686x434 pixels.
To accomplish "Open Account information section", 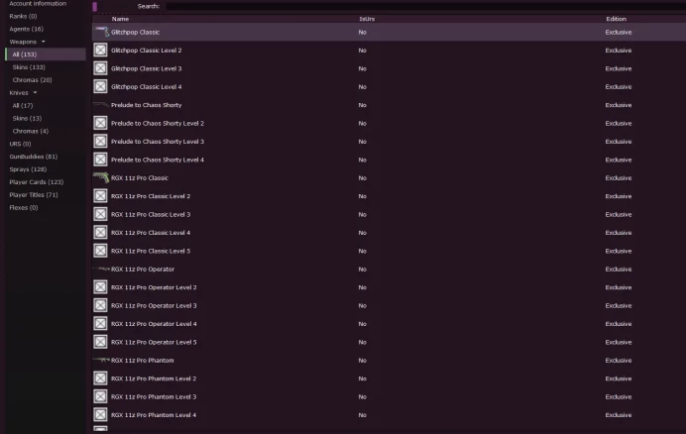I will (x=38, y=4).
